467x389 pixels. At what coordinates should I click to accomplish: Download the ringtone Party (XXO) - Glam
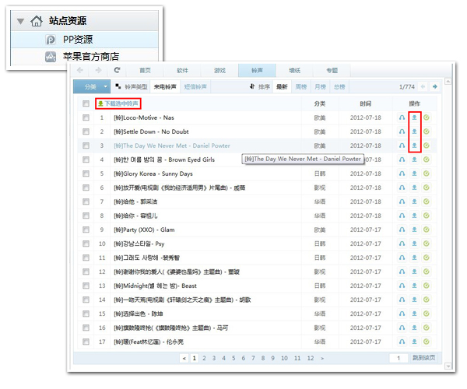click(x=414, y=230)
